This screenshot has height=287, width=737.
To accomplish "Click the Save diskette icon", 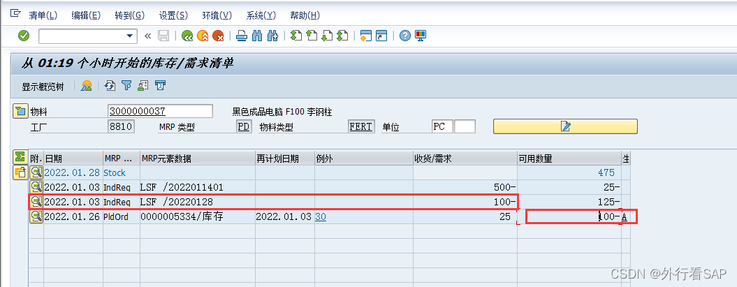I will [x=163, y=36].
